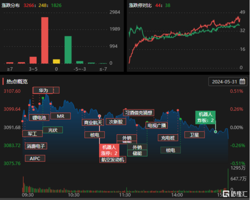250x200 pixels.
Task: Click the green 机器人 炸板: 2 tooltip
Action: click(x=205, y=117)
